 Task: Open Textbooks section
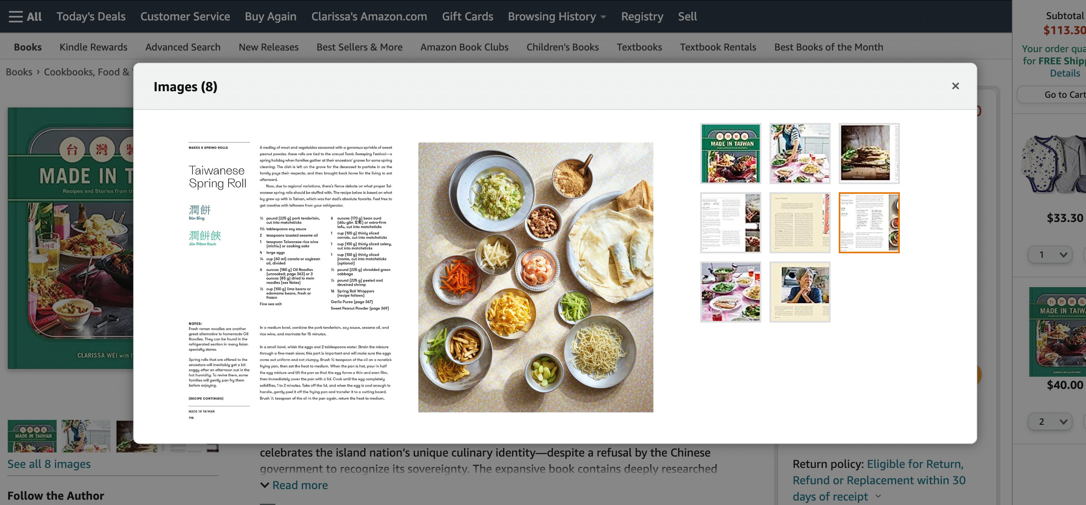click(639, 47)
